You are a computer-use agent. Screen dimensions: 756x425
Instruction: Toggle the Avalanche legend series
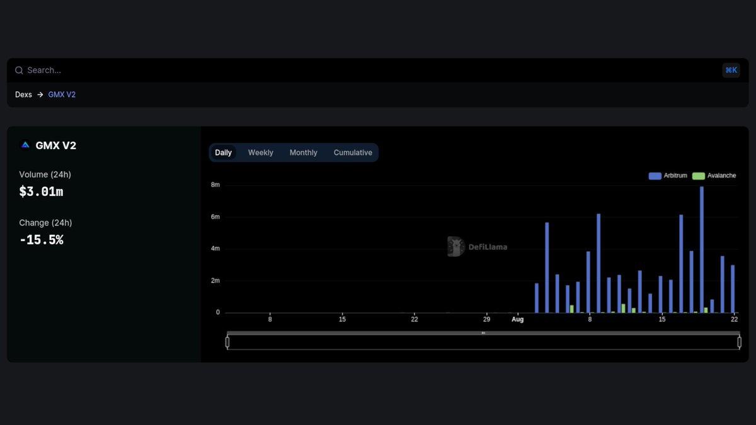pyautogui.click(x=714, y=176)
